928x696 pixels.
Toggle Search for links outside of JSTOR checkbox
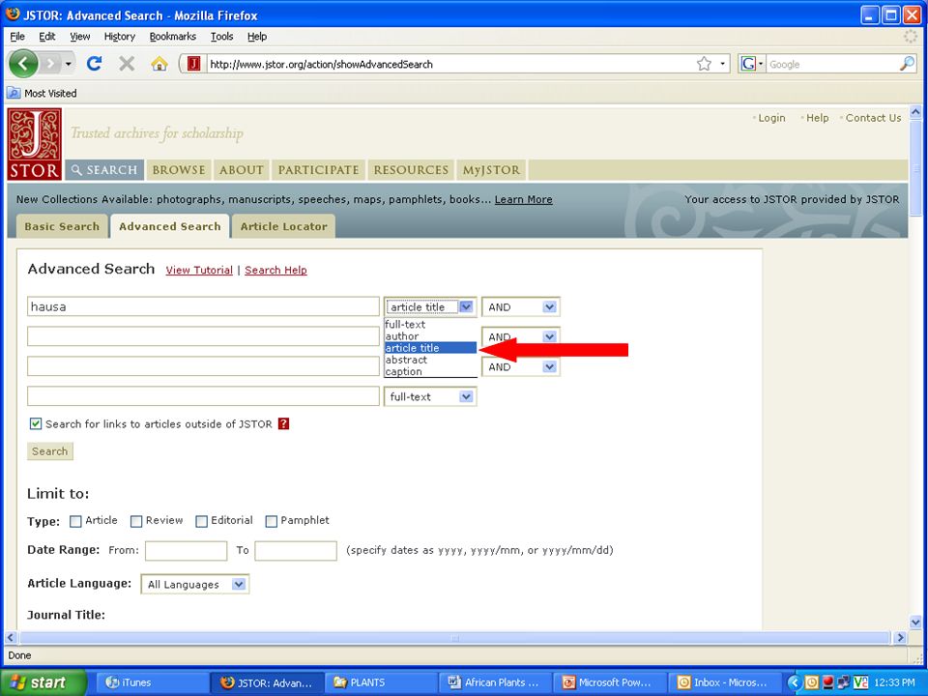(x=36, y=423)
